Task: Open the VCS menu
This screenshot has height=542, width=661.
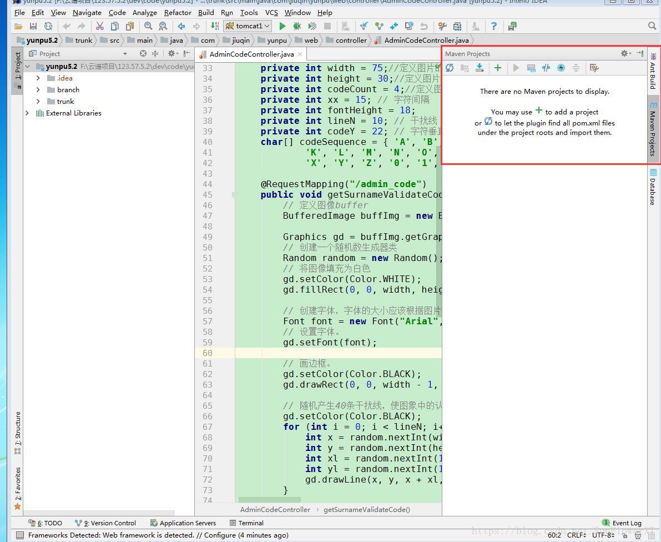Action: tap(271, 13)
